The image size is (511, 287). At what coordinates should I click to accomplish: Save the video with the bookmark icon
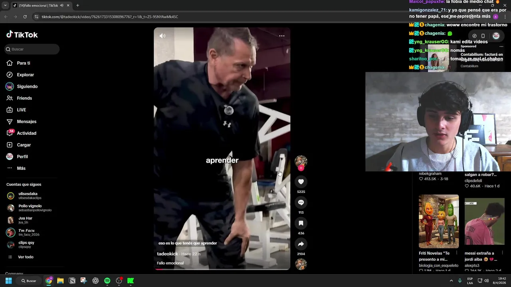(301, 223)
